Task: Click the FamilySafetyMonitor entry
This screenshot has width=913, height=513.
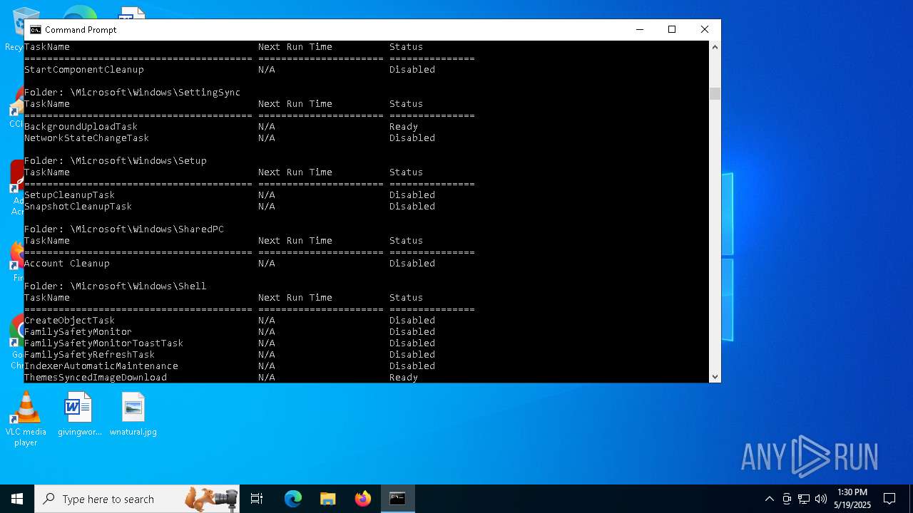Action: (78, 332)
